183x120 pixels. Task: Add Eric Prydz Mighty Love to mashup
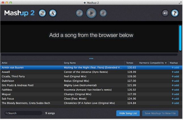coord(175,85)
